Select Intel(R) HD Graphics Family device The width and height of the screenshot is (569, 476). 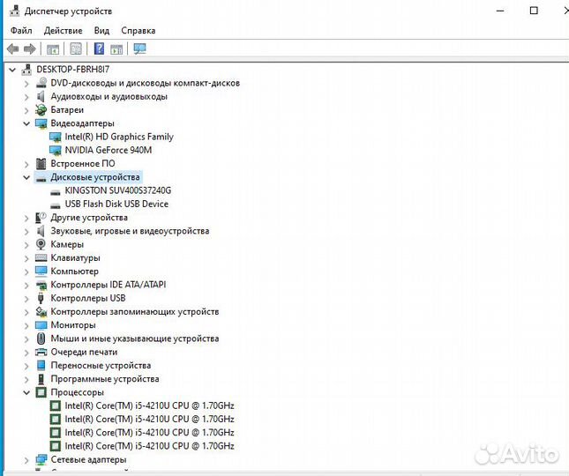coord(119,137)
